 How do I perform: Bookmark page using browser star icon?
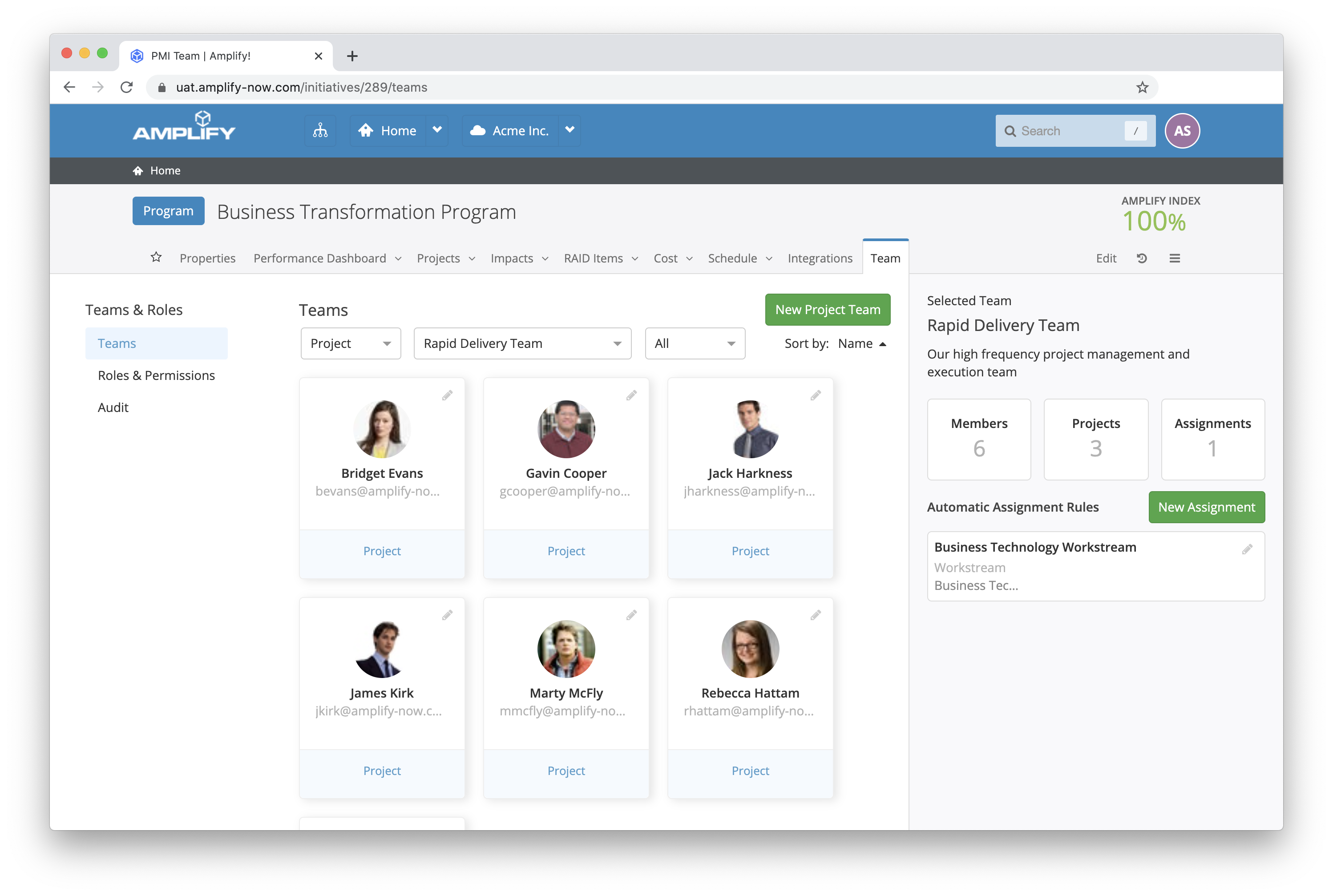coord(1142,88)
